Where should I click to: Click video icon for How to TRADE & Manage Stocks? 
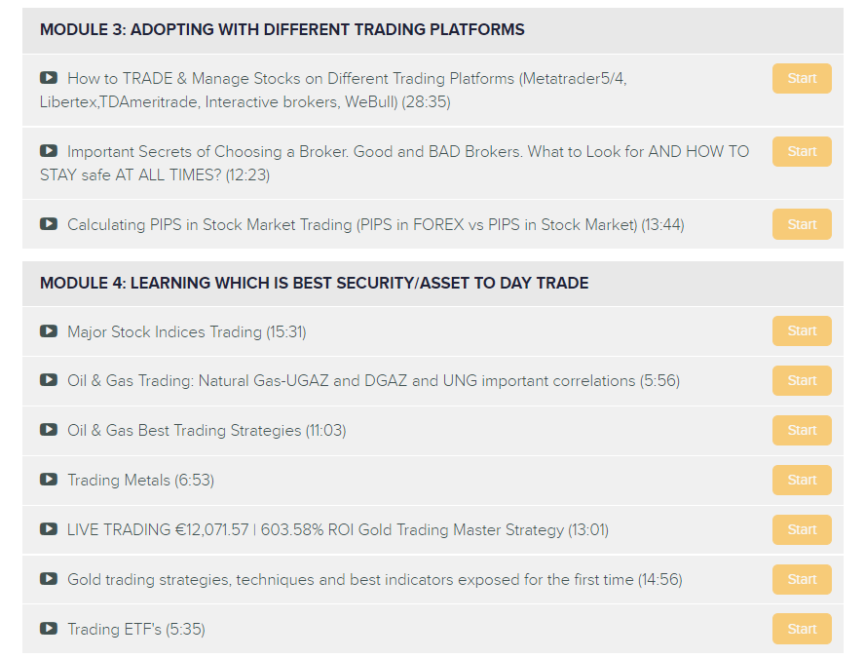click(x=49, y=78)
